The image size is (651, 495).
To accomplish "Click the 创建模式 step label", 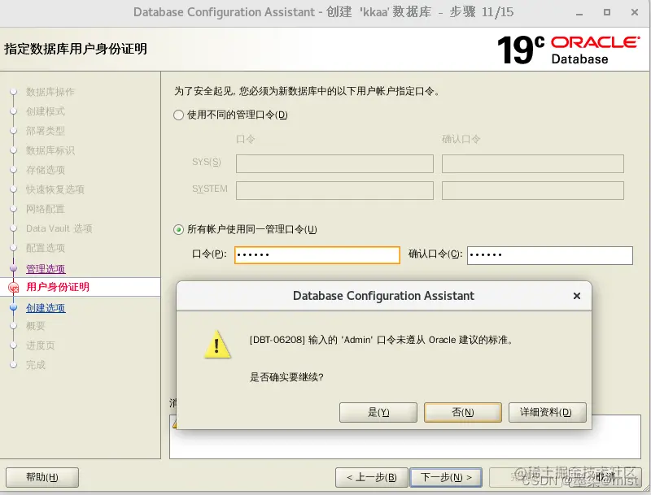I will pyautogui.click(x=46, y=111).
